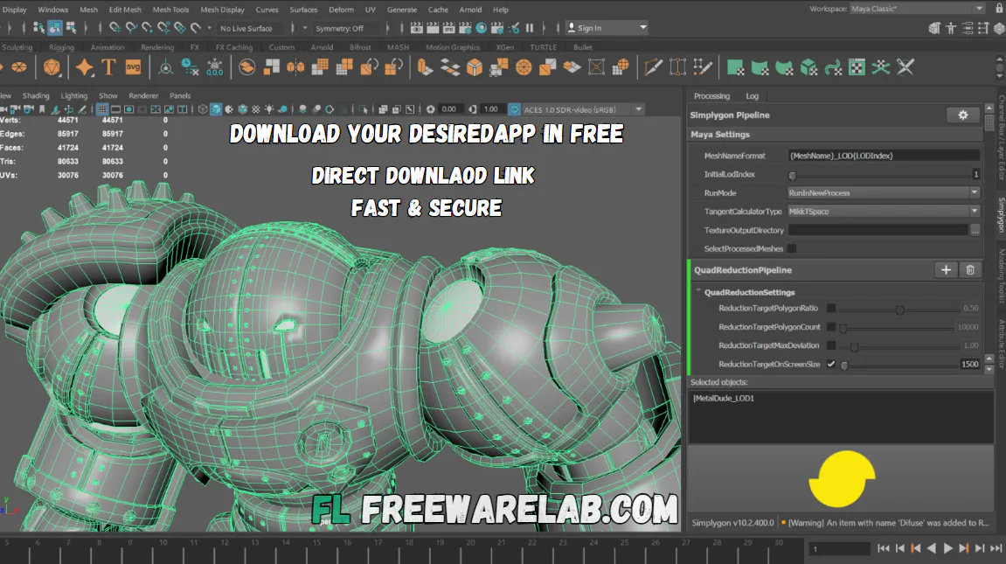
Task: Open the viewport Shading menu
Action: [36, 95]
